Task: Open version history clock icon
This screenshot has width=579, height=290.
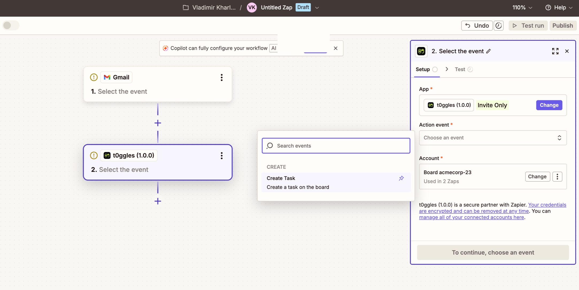Action: click(x=499, y=26)
